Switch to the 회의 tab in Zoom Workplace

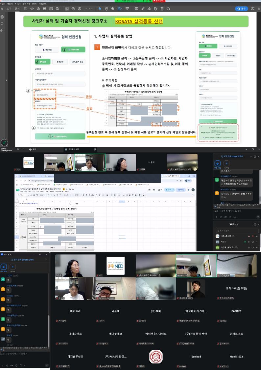(x=33, y=149)
